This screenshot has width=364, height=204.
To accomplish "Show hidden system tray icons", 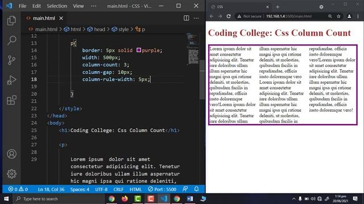I will [x=293, y=199].
